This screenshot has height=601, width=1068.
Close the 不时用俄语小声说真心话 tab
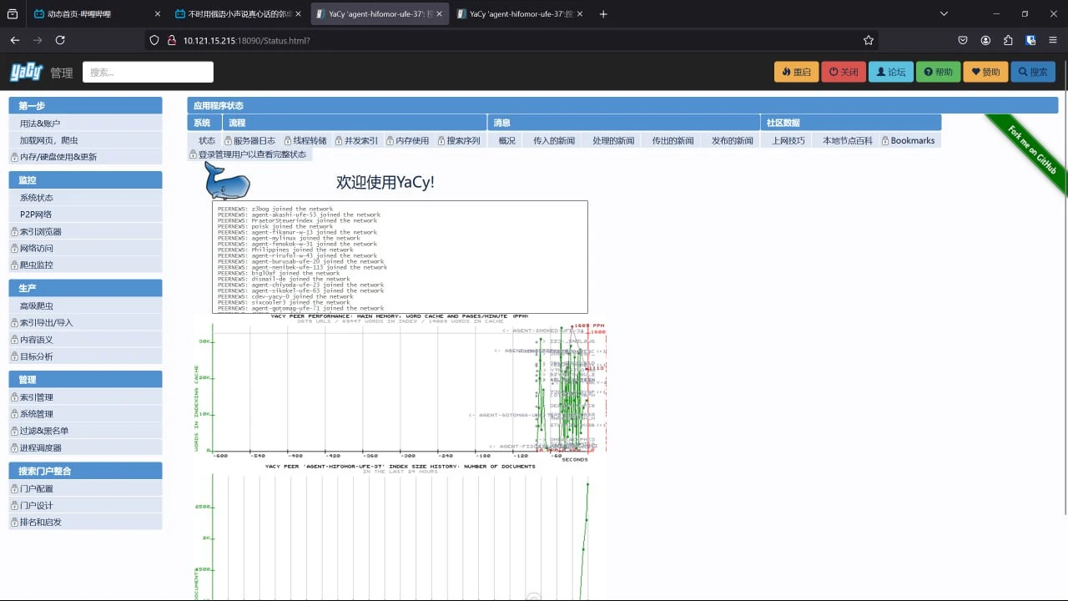(300, 14)
